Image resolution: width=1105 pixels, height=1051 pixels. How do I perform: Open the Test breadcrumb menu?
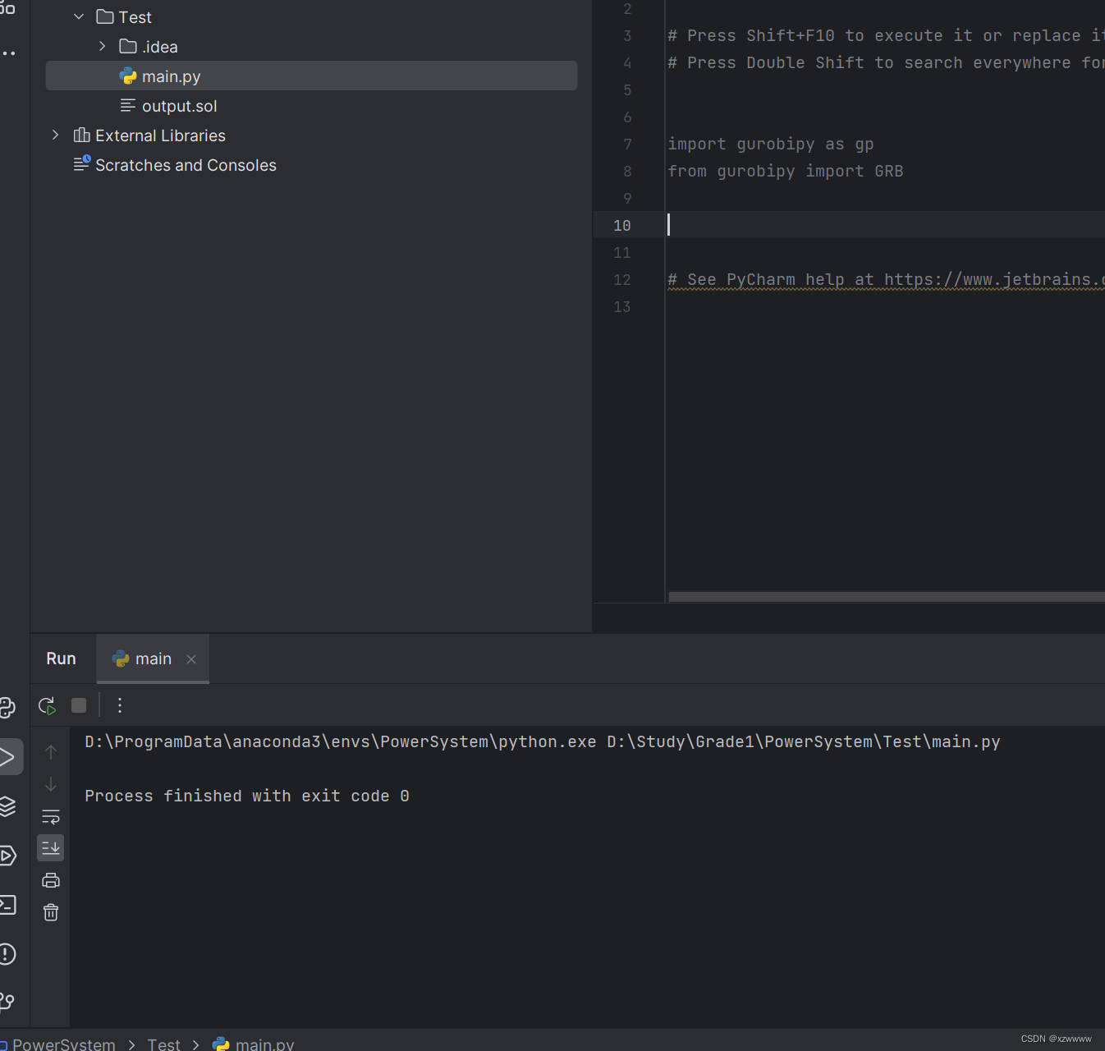(x=163, y=1043)
